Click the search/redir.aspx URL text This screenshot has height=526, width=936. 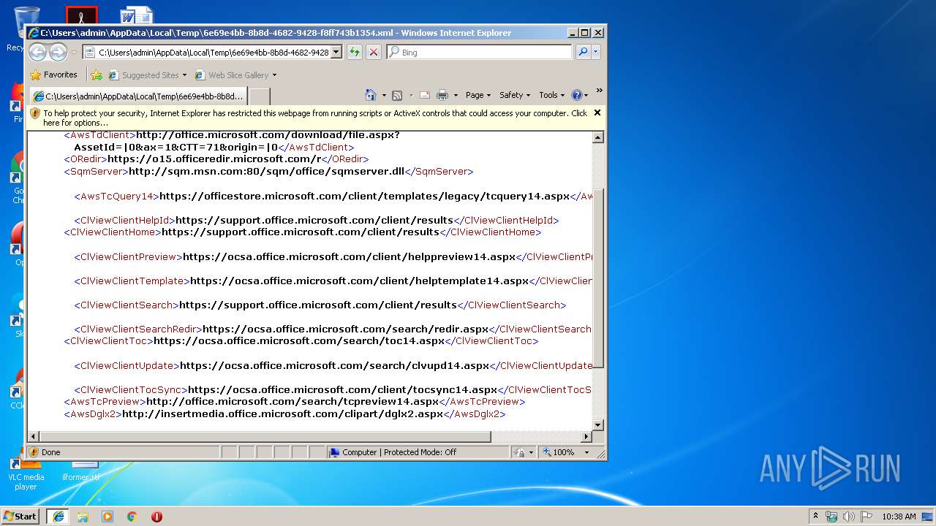pos(345,329)
